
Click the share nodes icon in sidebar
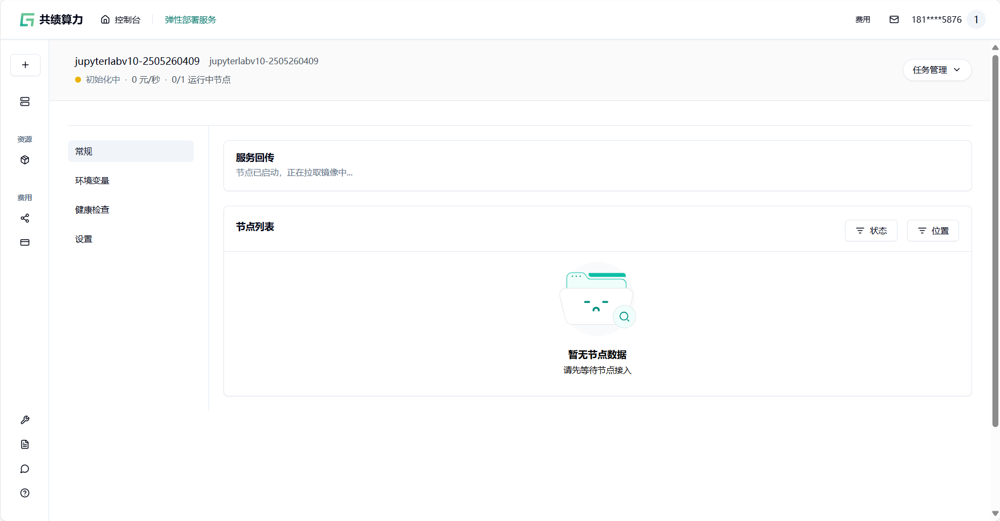point(25,218)
